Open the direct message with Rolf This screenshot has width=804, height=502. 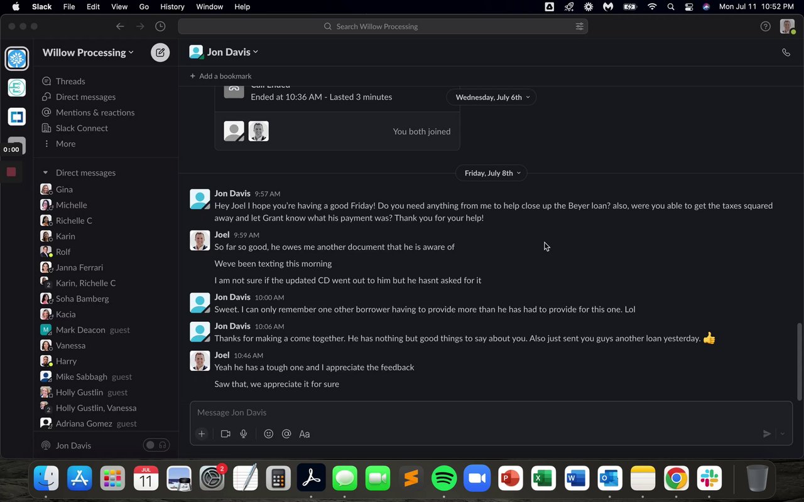click(63, 252)
